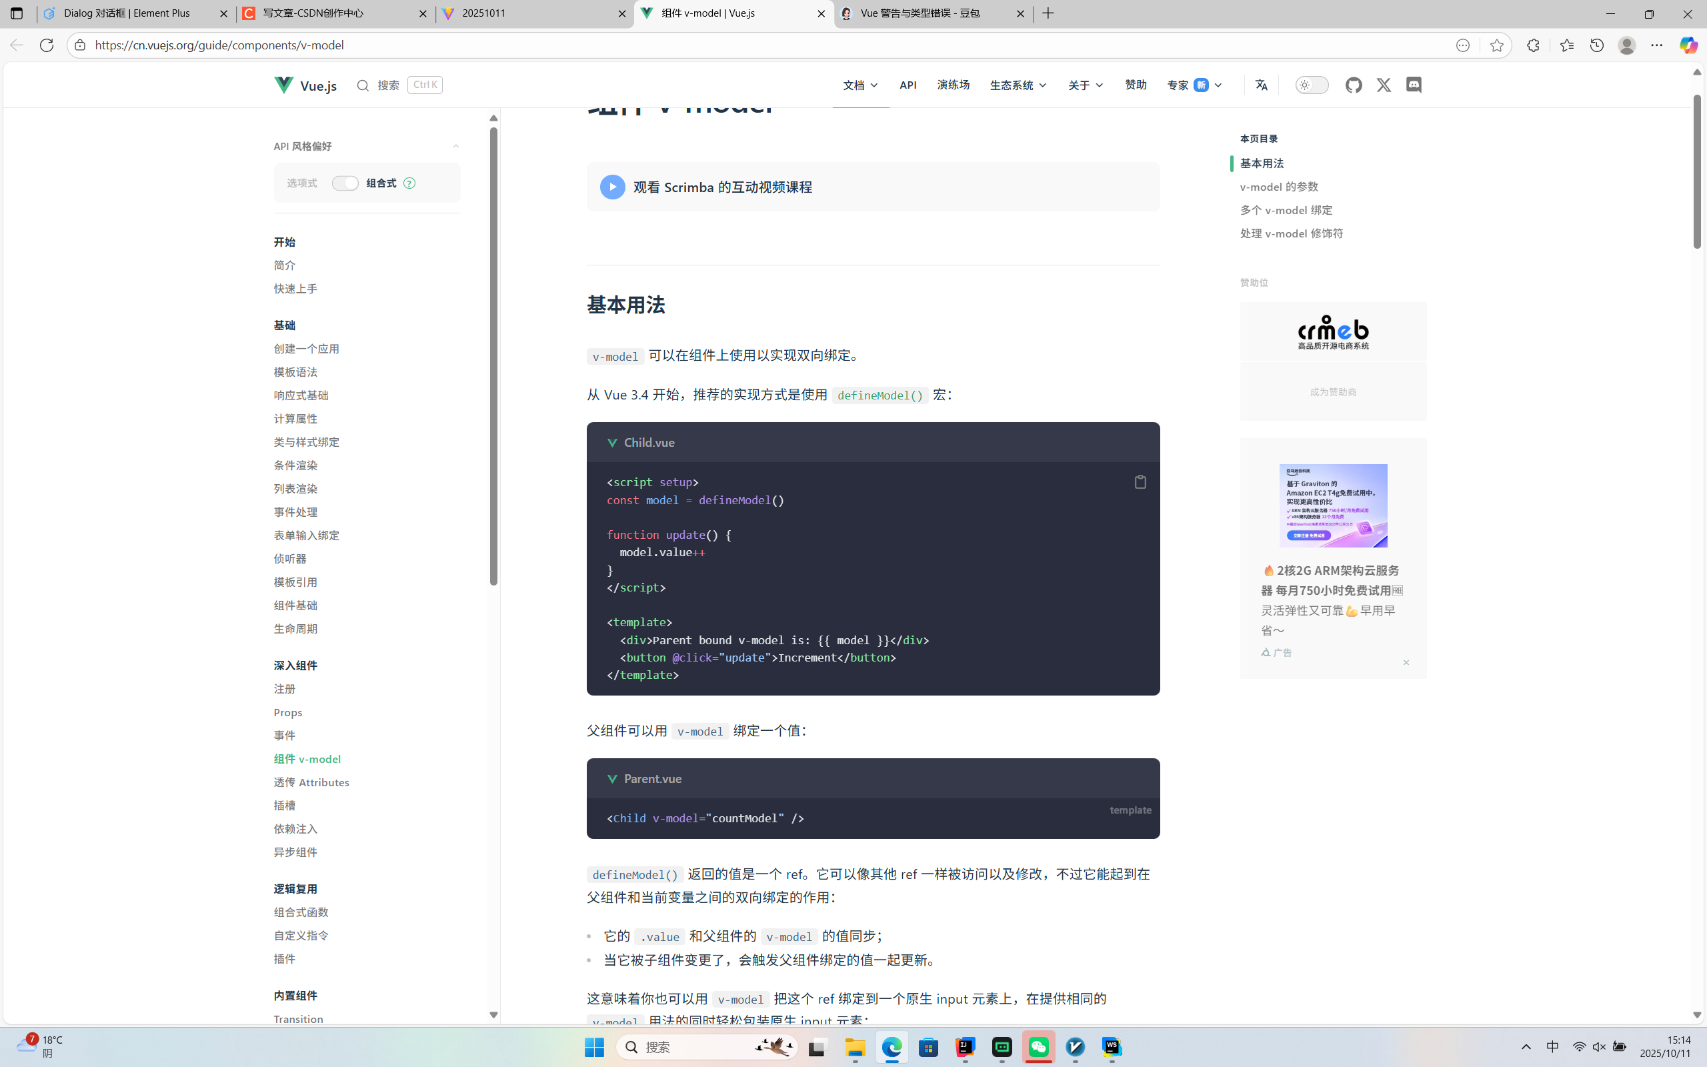The width and height of the screenshot is (1707, 1067).
Task: Open the 组件基础 sidebar link
Action: (x=295, y=605)
